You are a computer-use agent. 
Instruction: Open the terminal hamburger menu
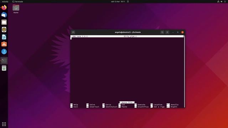[167, 32]
